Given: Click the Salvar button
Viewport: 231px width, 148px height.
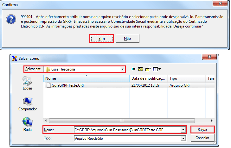Looking at the screenshot, I should pyautogui.click(x=202, y=130).
